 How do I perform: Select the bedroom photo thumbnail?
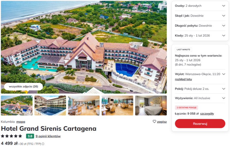(151, 105)
